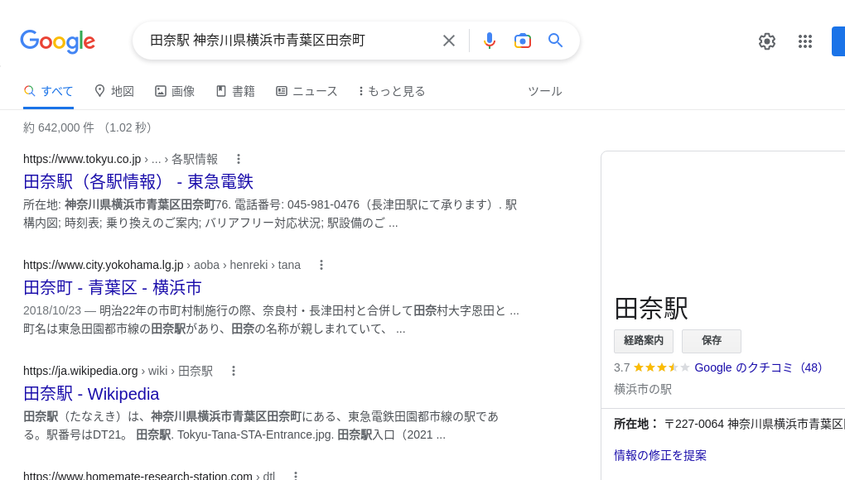
Task: Open the three-dot menu on the 東急電鉄 result
Action: click(239, 159)
